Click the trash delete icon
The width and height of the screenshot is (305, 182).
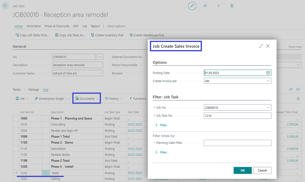(x=232, y=6)
